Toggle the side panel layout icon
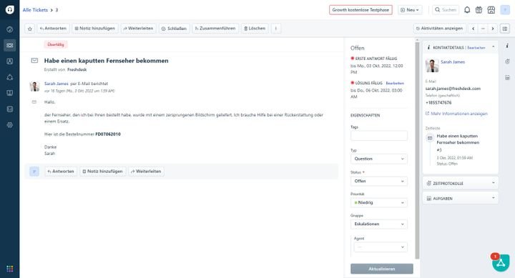The height and width of the screenshot is (278, 515). (x=505, y=29)
